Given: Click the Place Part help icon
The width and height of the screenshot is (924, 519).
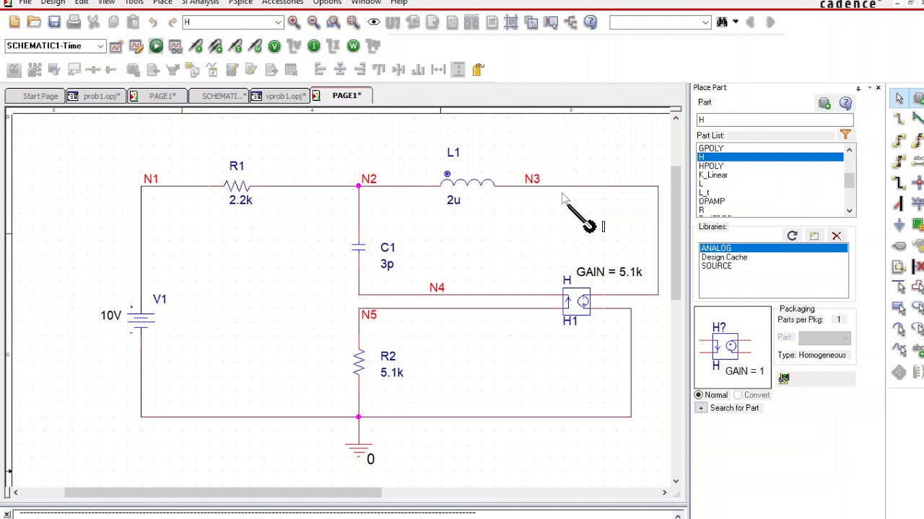Looking at the screenshot, I should click(x=845, y=104).
